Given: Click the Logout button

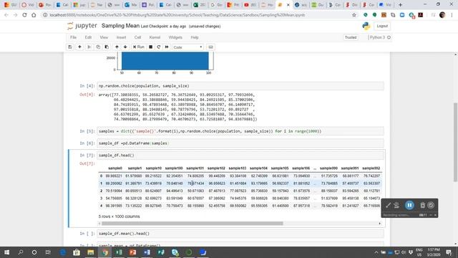Looking at the screenshot, I should point(382,26).
